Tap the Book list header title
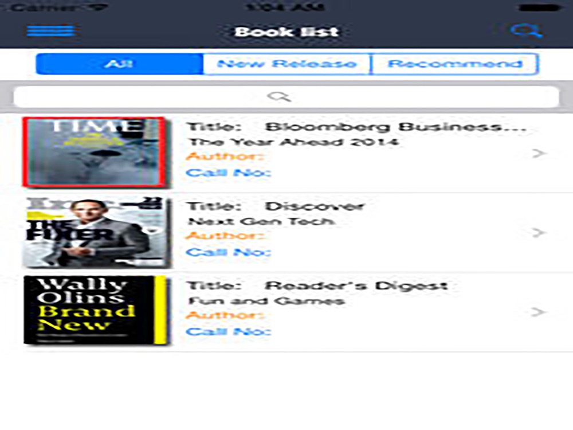The width and height of the screenshot is (573, 430). pos(286,32)
